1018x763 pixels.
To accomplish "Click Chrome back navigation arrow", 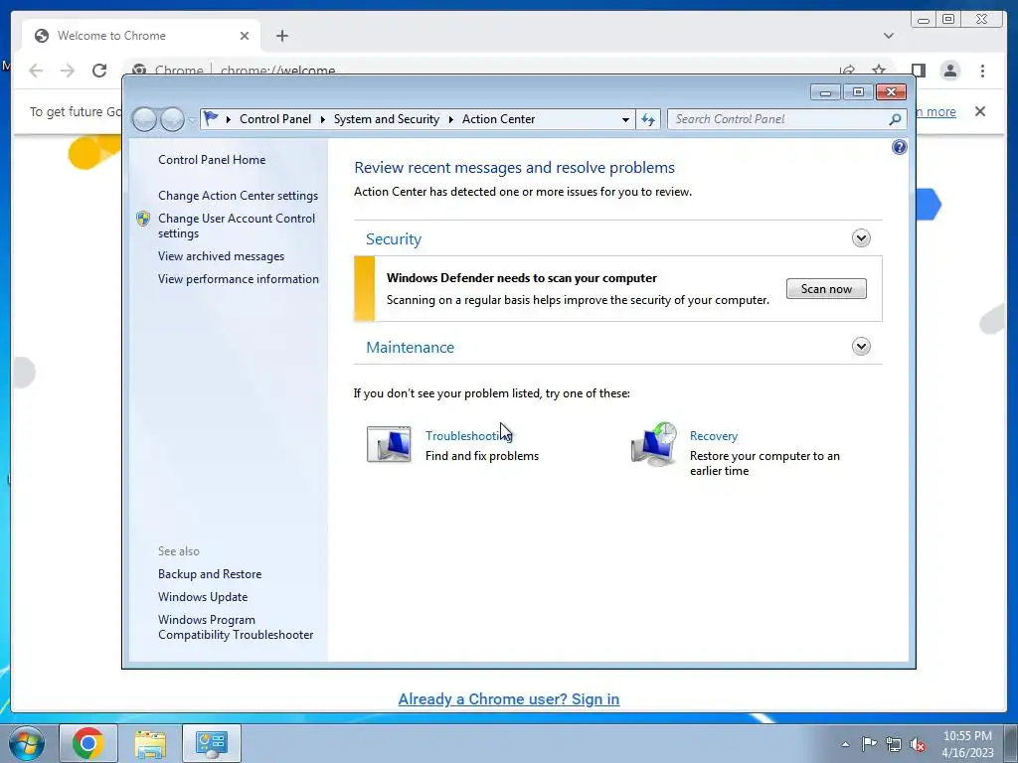I will point(36,71).
